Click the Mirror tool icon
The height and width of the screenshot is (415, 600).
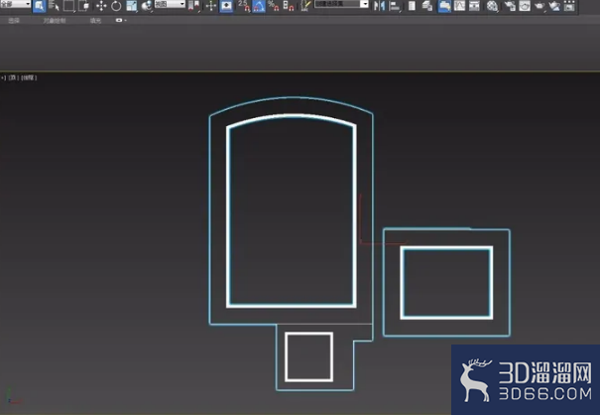pyautogui.click(x=379, y=6)
